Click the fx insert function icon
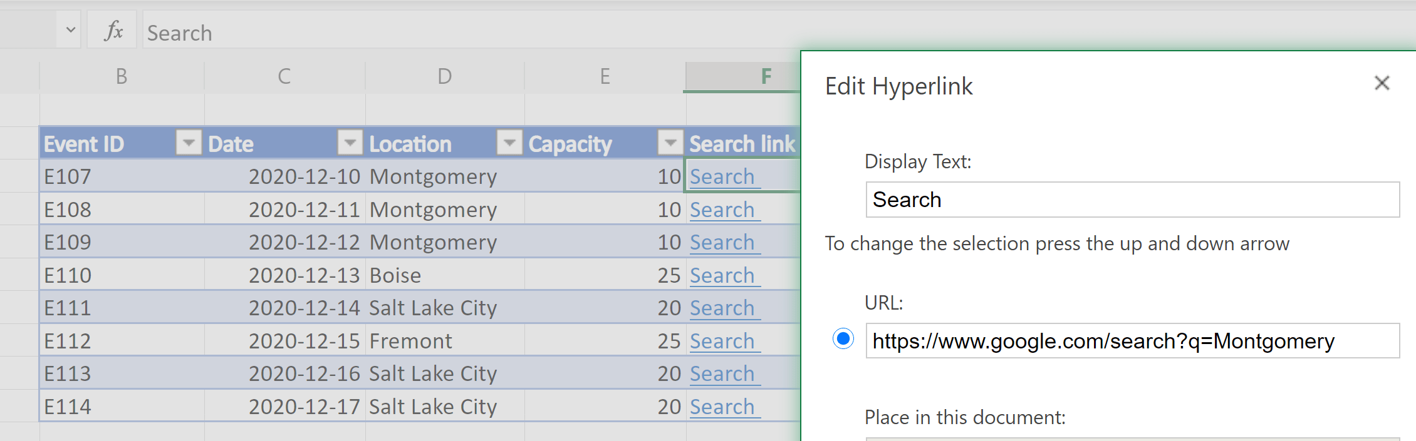The image size is (1416, 441). pos(113,31)
